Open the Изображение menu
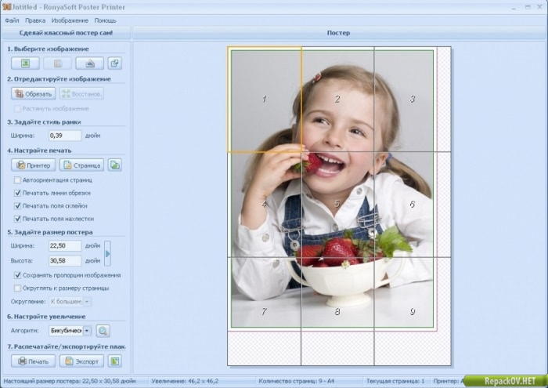548x388 pixels. click(70, 20)
